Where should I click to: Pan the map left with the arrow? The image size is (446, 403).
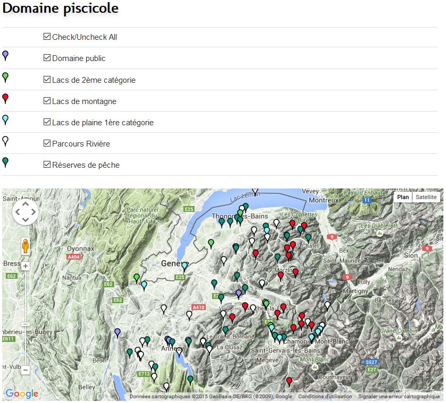click(18, 212)
